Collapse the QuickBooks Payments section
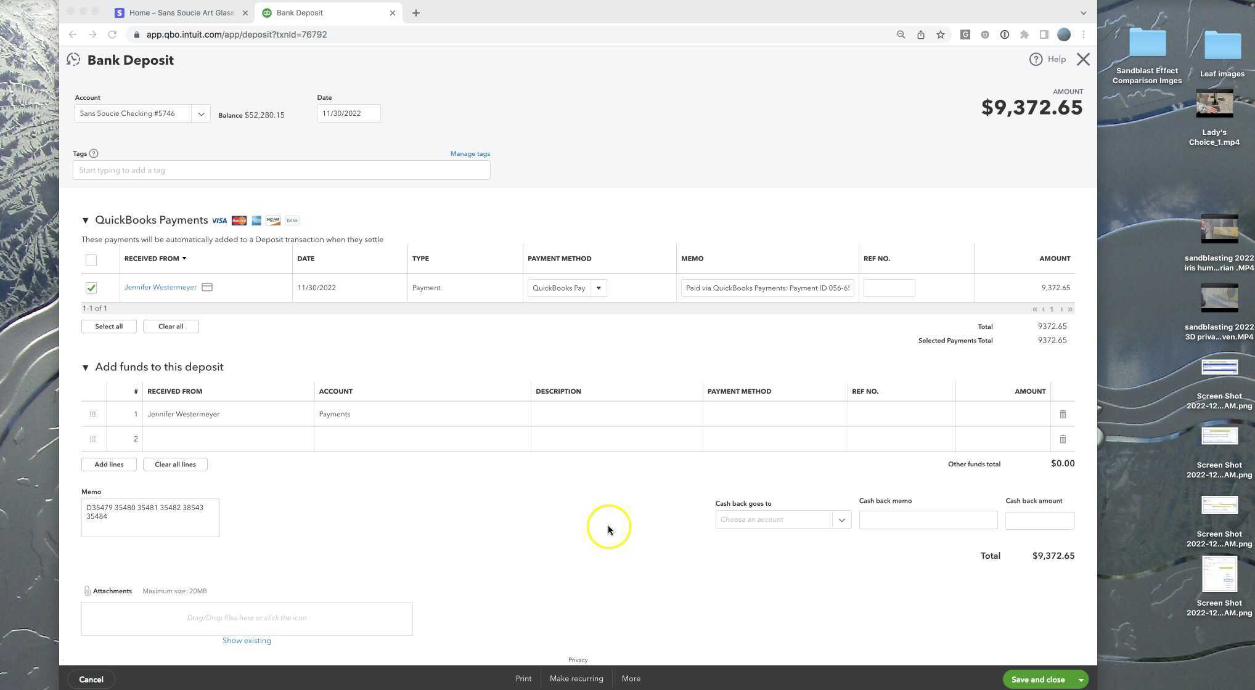 point(86,221)
